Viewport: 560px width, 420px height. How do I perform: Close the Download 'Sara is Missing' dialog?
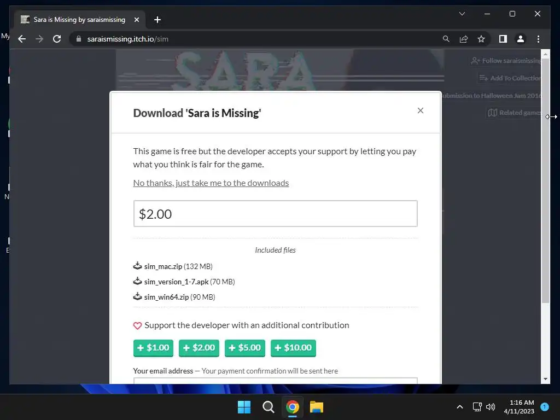(421, 110)
